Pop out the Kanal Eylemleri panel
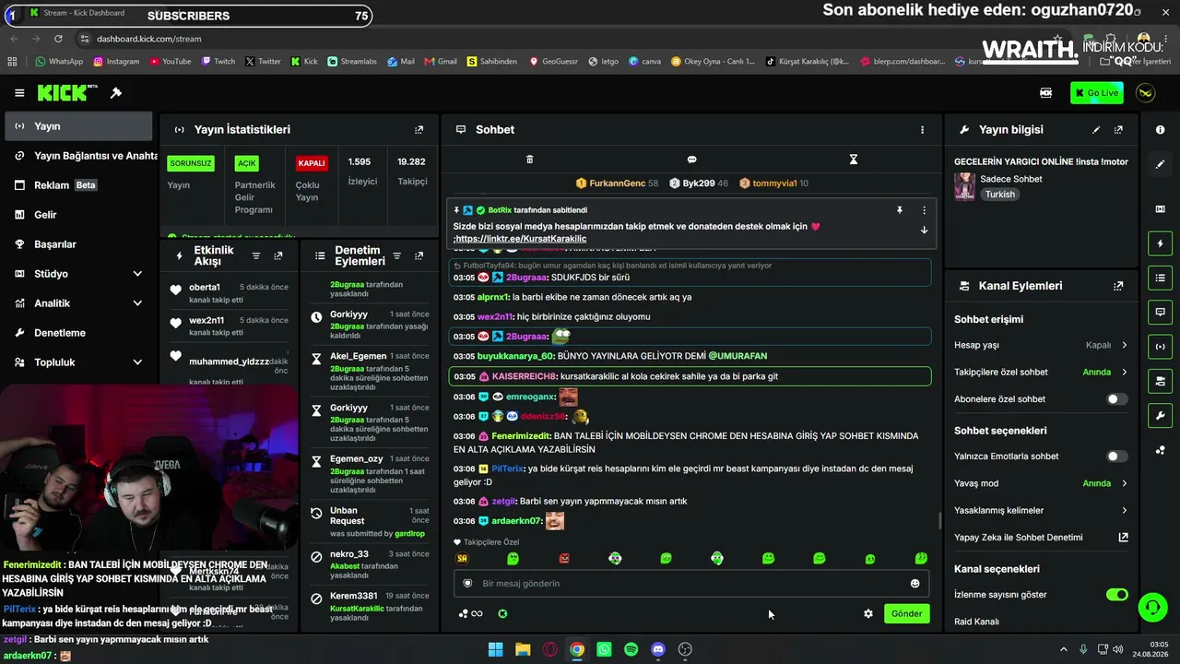Image resolution: width=1180 pixels, height=664 pixels. click(x=1119, y=286)
